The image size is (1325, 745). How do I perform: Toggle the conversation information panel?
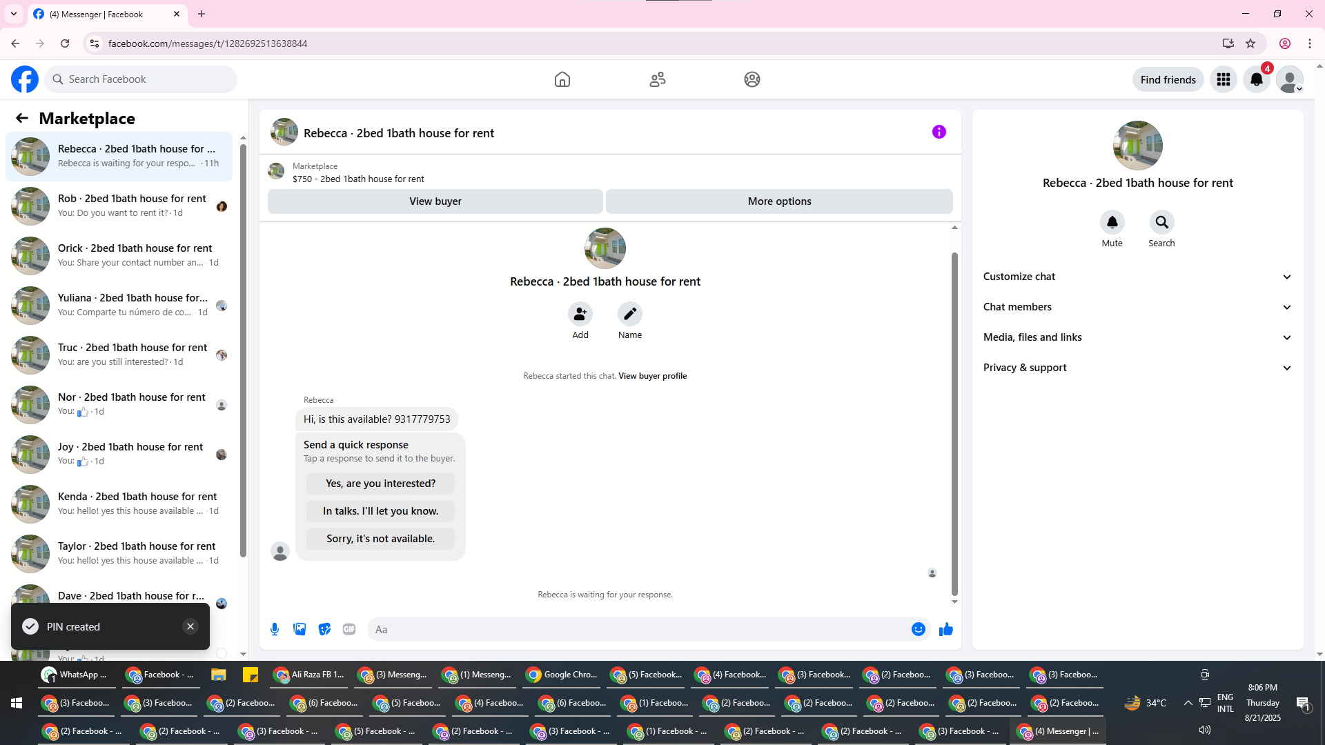939,132
